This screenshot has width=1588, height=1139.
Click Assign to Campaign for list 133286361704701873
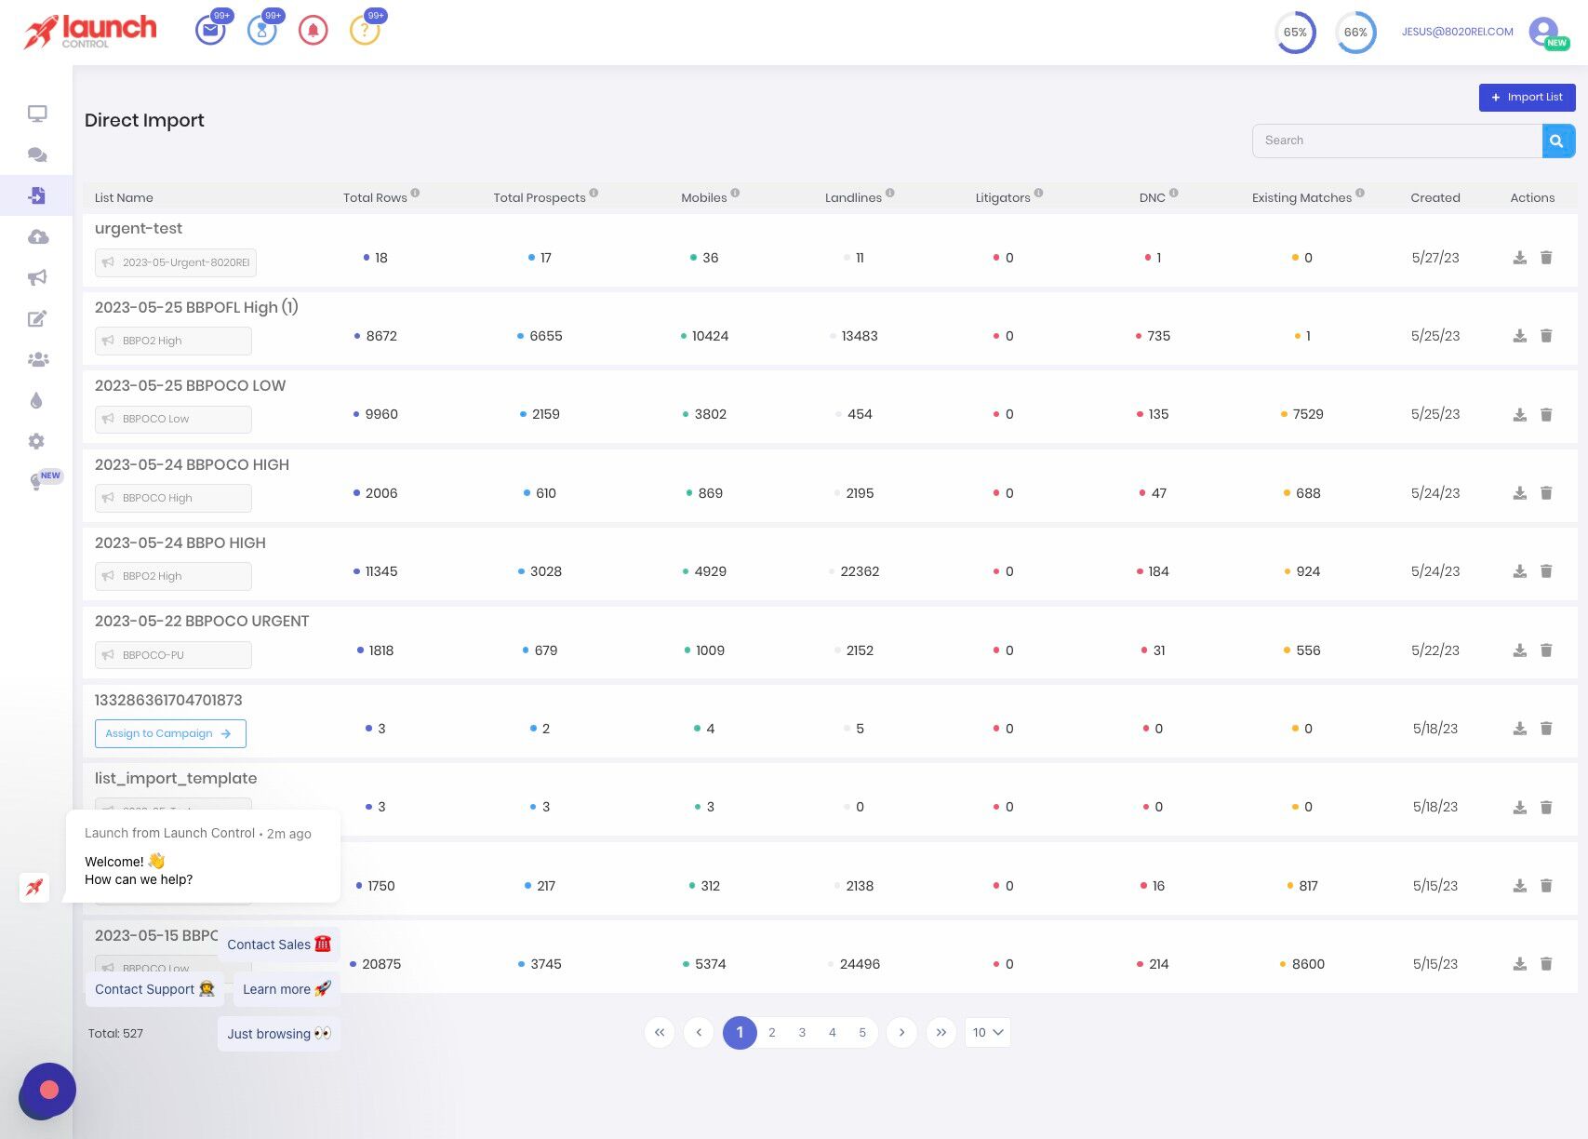click(170, 733)
